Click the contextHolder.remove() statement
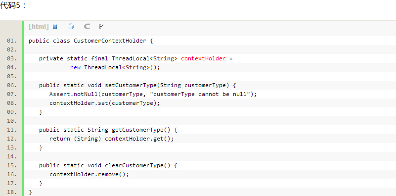 click(89, 175)
